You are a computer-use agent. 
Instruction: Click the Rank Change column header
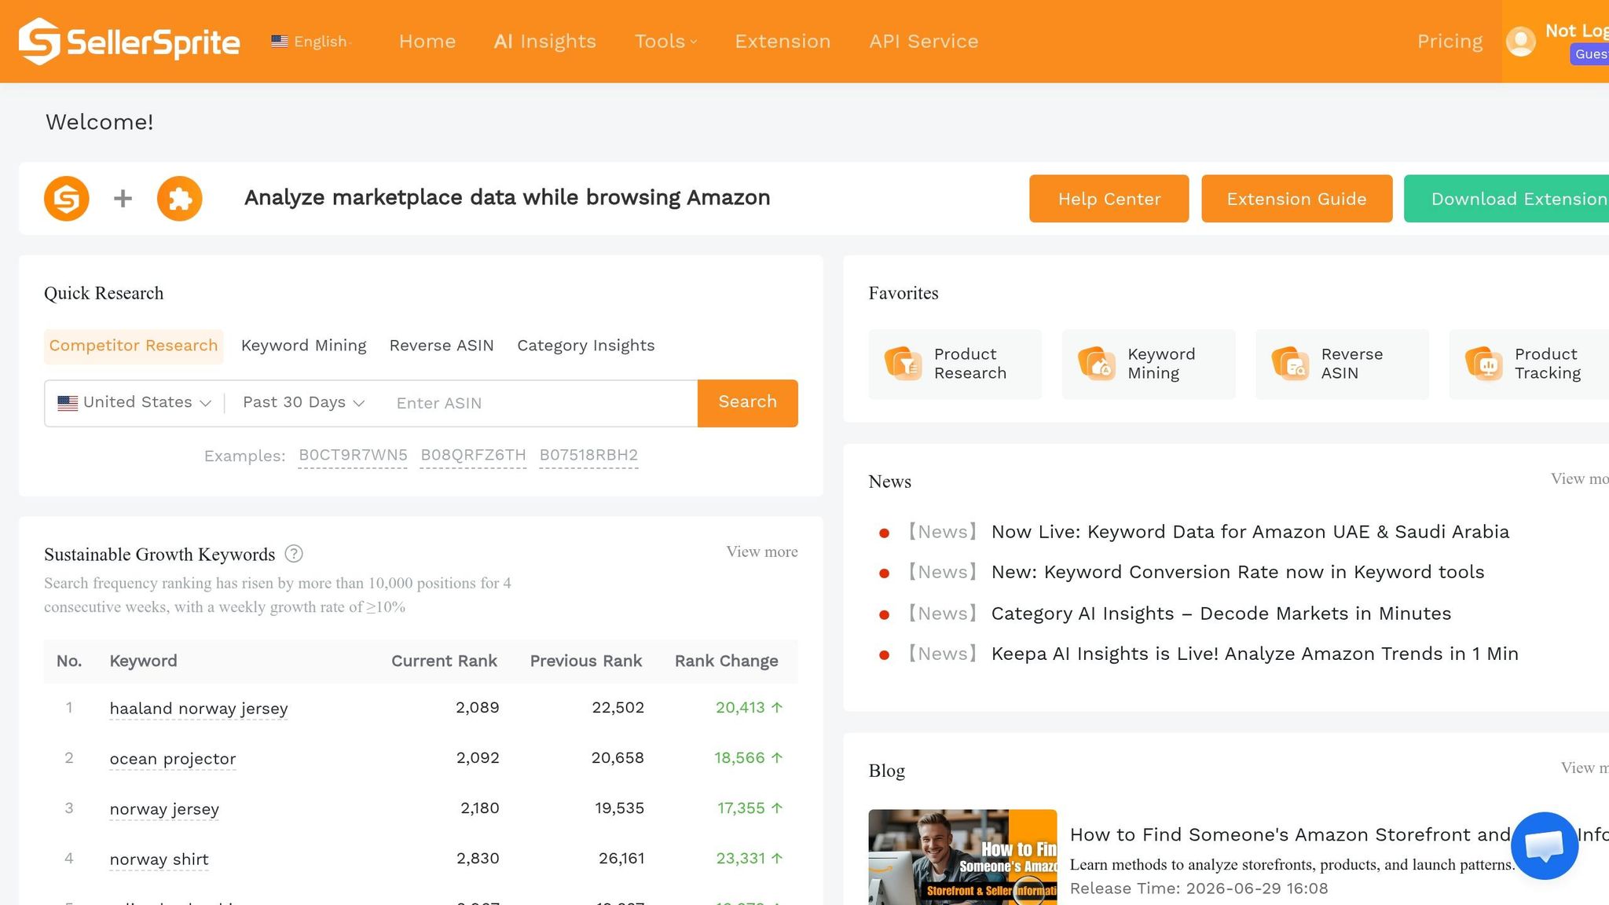coord(727,661)
